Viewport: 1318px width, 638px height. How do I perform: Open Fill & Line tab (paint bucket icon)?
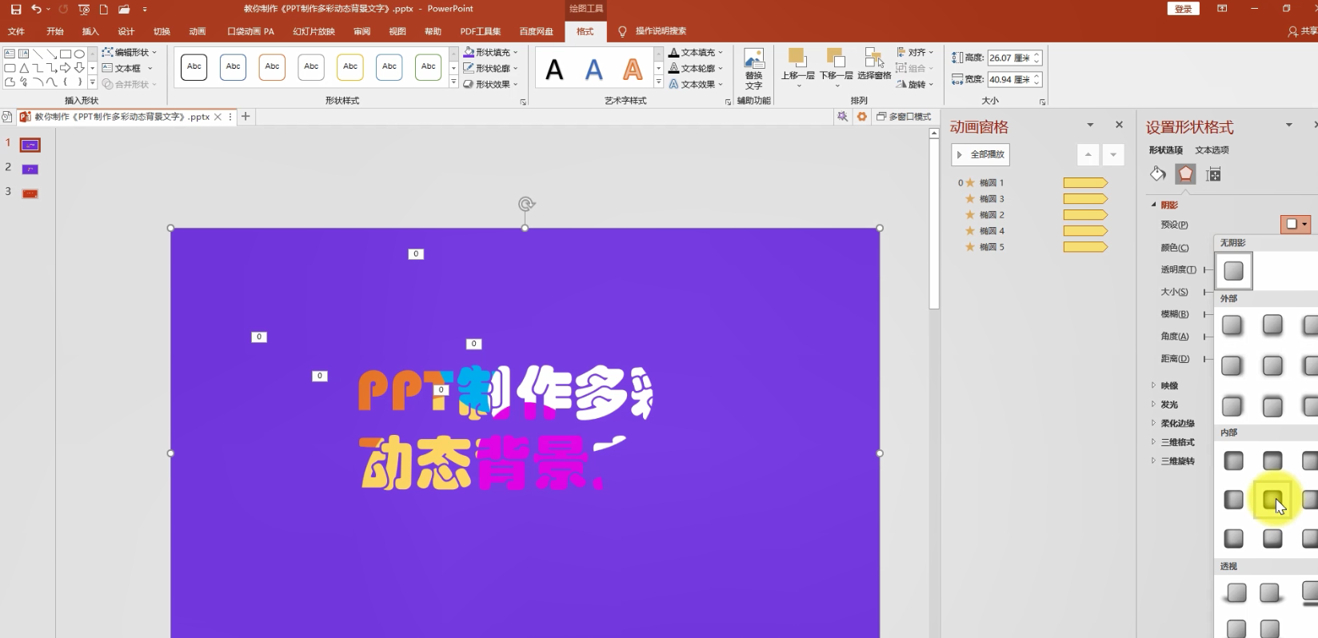1158,174
